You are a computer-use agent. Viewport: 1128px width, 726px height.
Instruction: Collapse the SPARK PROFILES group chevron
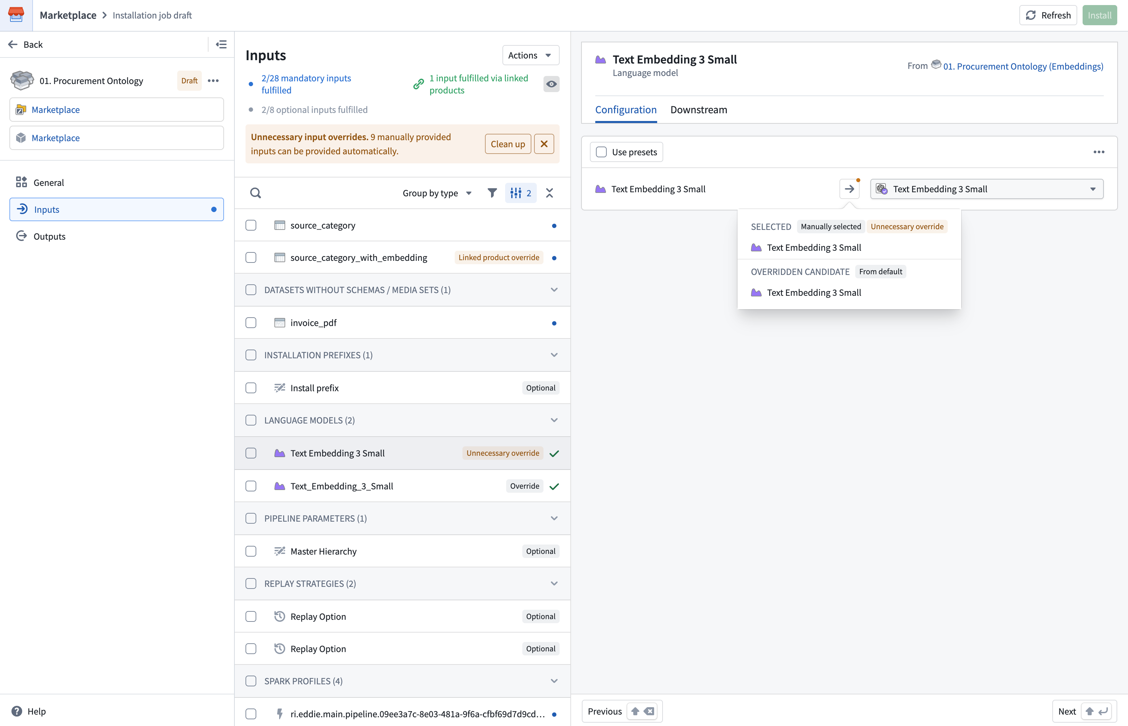[554, 681]
